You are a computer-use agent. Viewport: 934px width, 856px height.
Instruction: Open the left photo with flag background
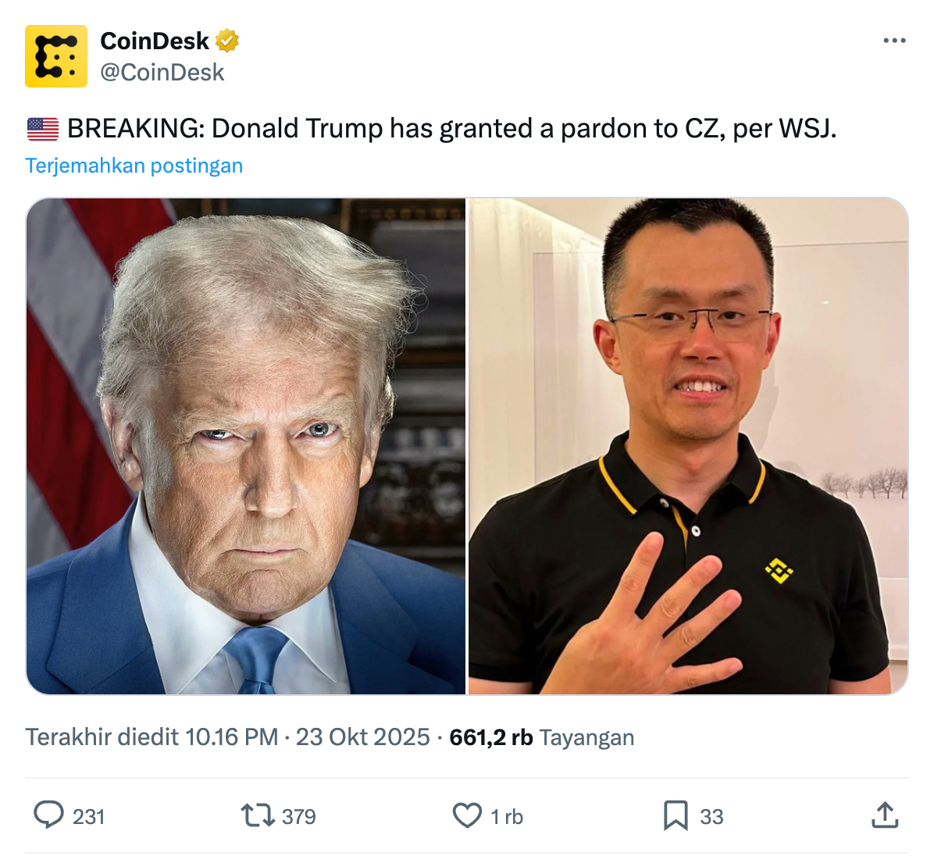click(246, 446)
